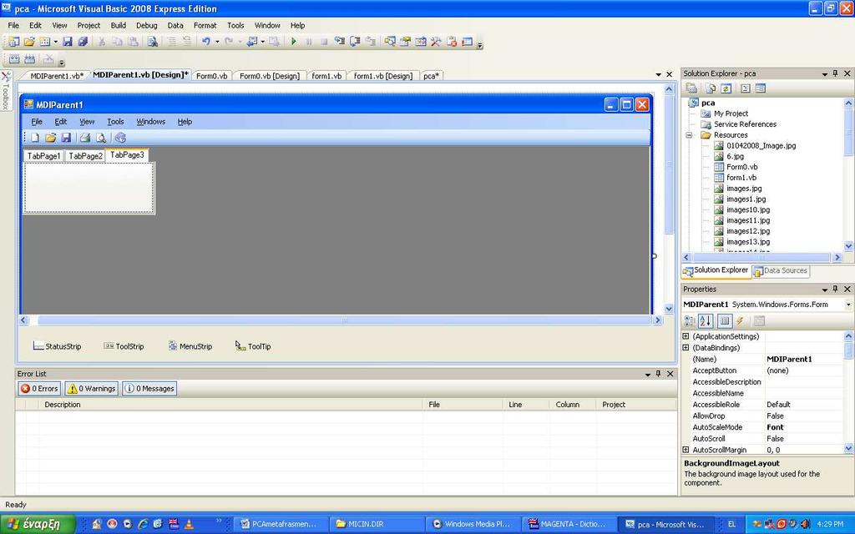Click the designer's horizontal scrollbar thumb

click(343, 320)
